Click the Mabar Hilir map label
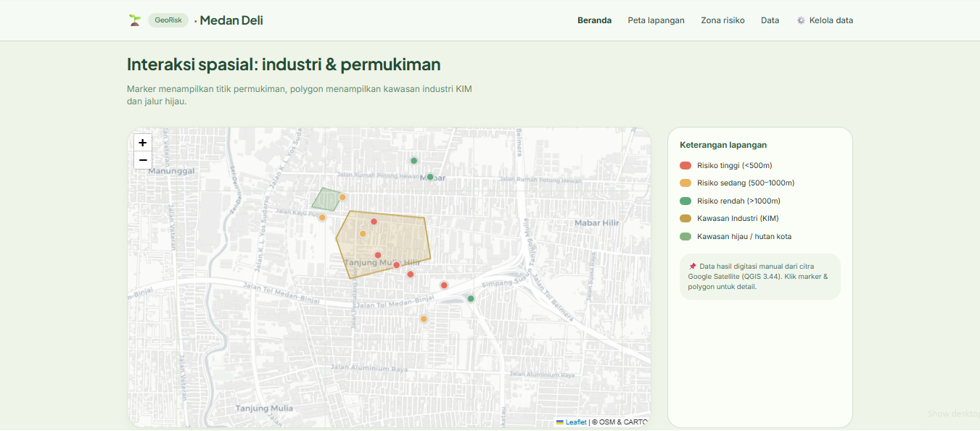980x431 pixels. [x=597, y=223]
